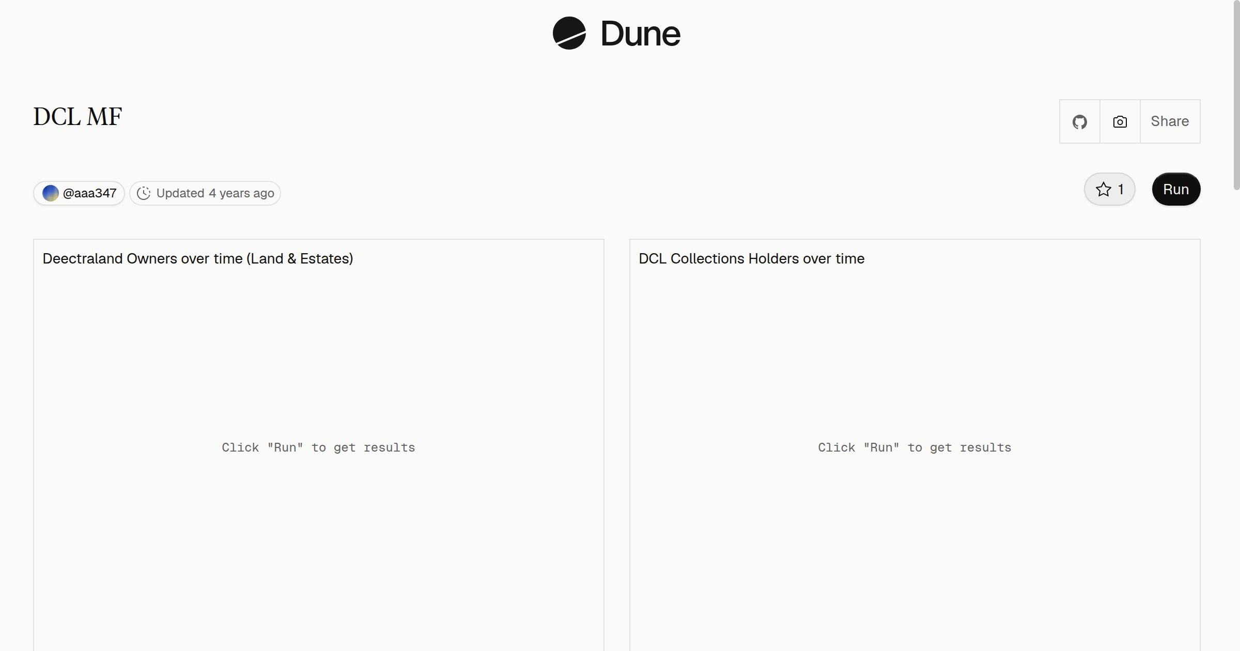Image resolution: width=1240 pixels, height=651 pixels.
Task: Open the Share button
Action: (1170, 121)
